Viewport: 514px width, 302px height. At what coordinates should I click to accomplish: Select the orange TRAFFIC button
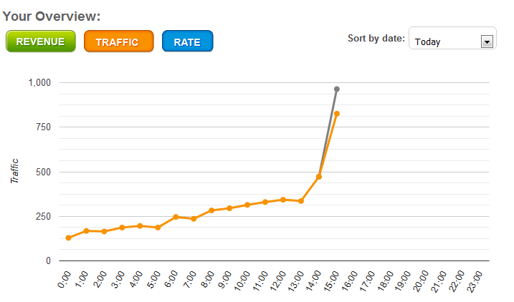118,42
